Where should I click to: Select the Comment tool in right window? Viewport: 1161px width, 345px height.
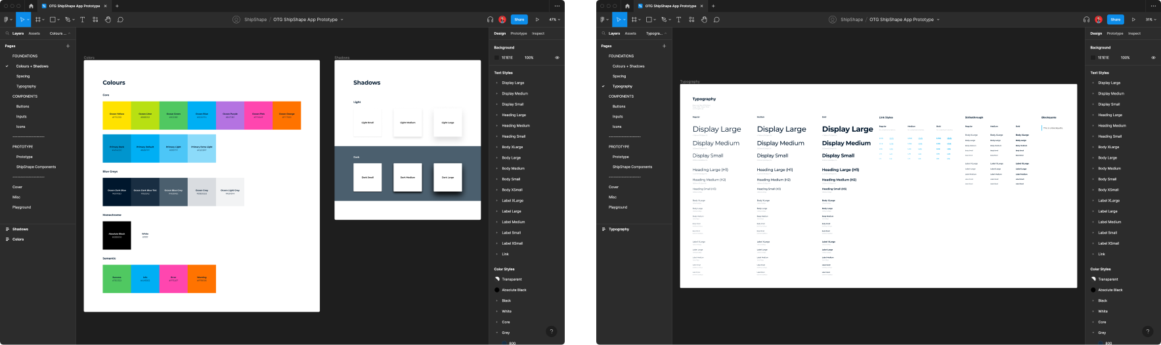point(716,20)
